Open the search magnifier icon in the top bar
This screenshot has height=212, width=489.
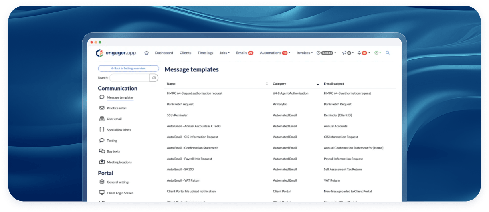pyautogui.click(x=388, y=53)
